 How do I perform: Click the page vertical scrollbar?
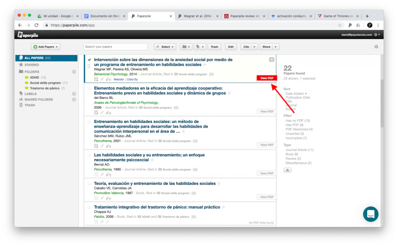coord(382,103)
